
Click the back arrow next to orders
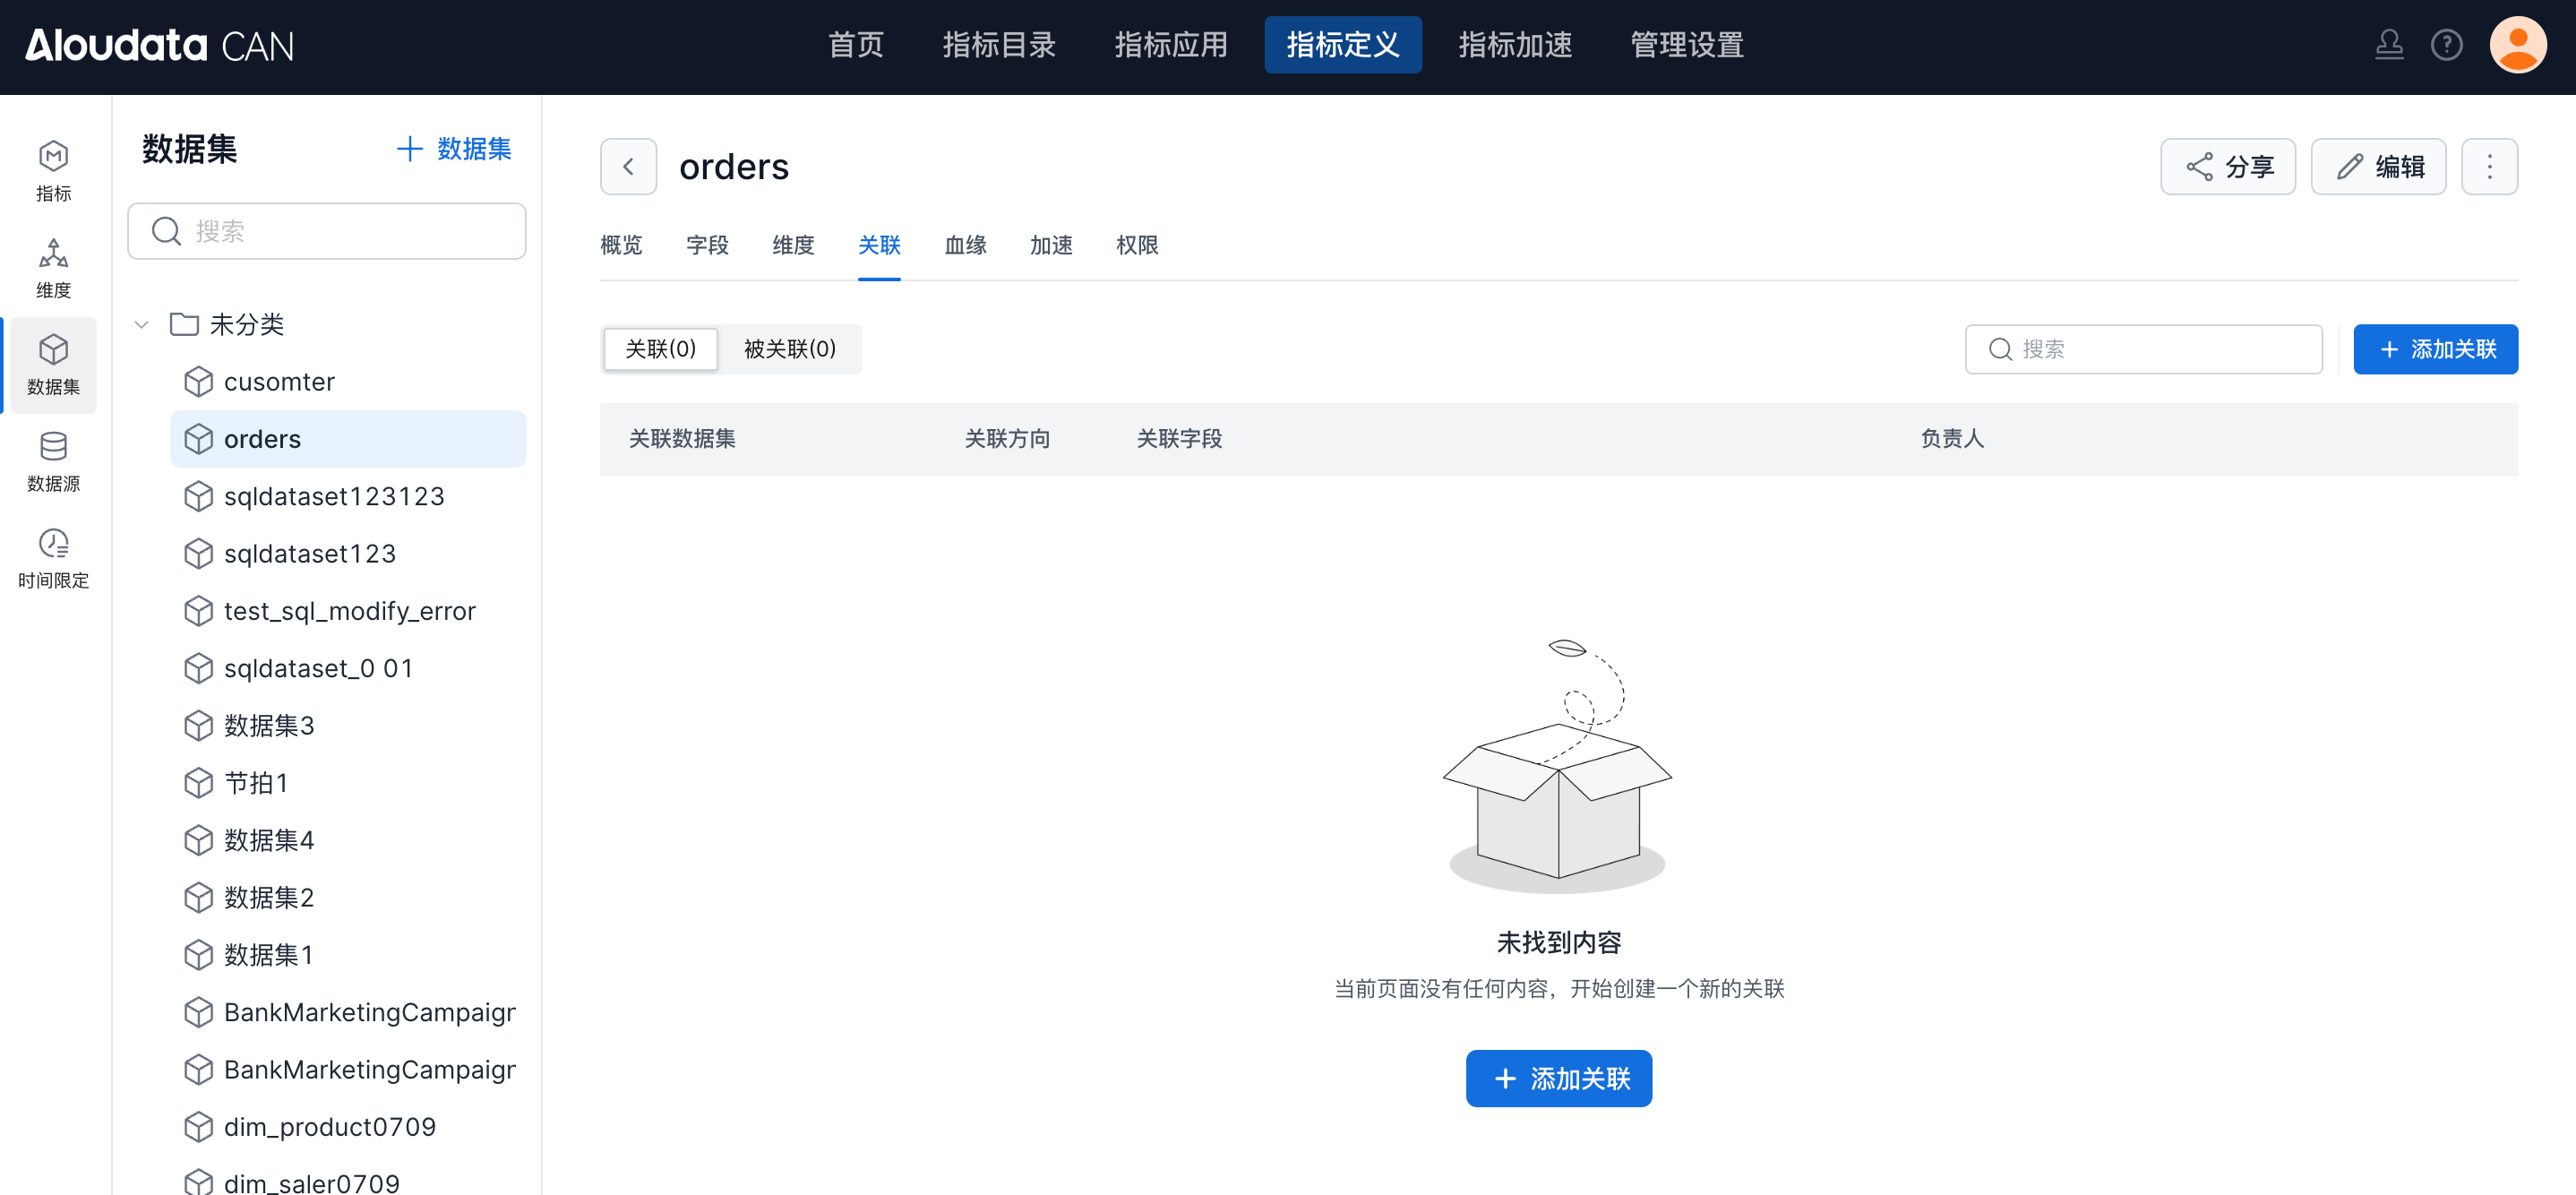pos(628,166)
